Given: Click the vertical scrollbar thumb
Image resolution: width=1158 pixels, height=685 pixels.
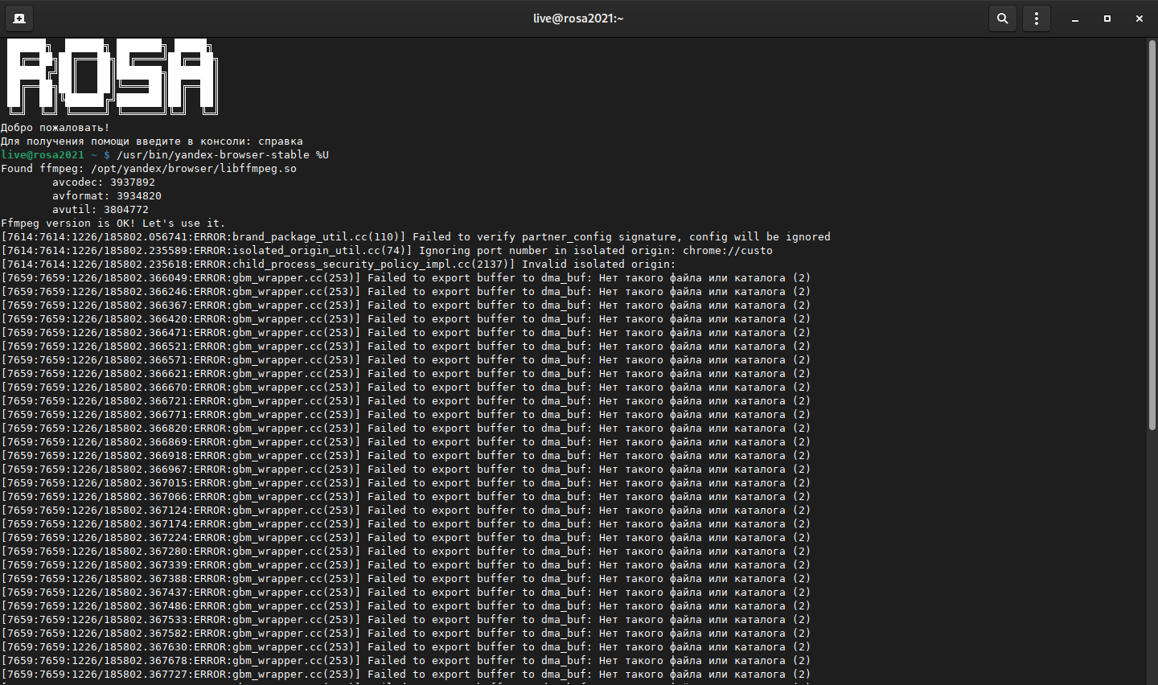Looking at the screenshot, I should 1152,233.
